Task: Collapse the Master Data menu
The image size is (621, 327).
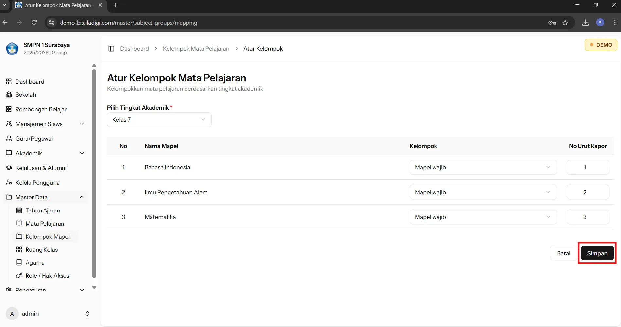Action: (x=45, y=197)
